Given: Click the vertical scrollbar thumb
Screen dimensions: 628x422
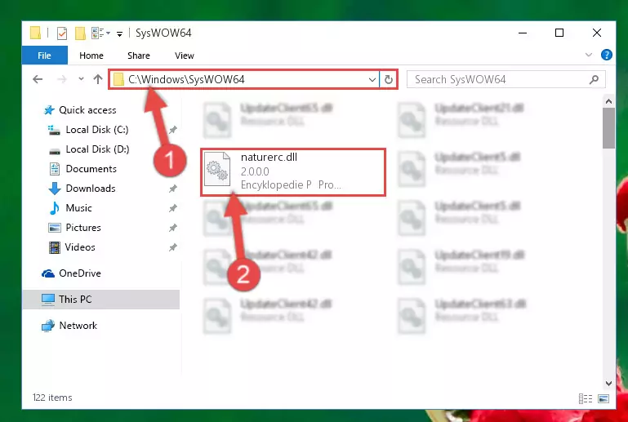Looking at the screenshot, I should [x=608, y=128].
